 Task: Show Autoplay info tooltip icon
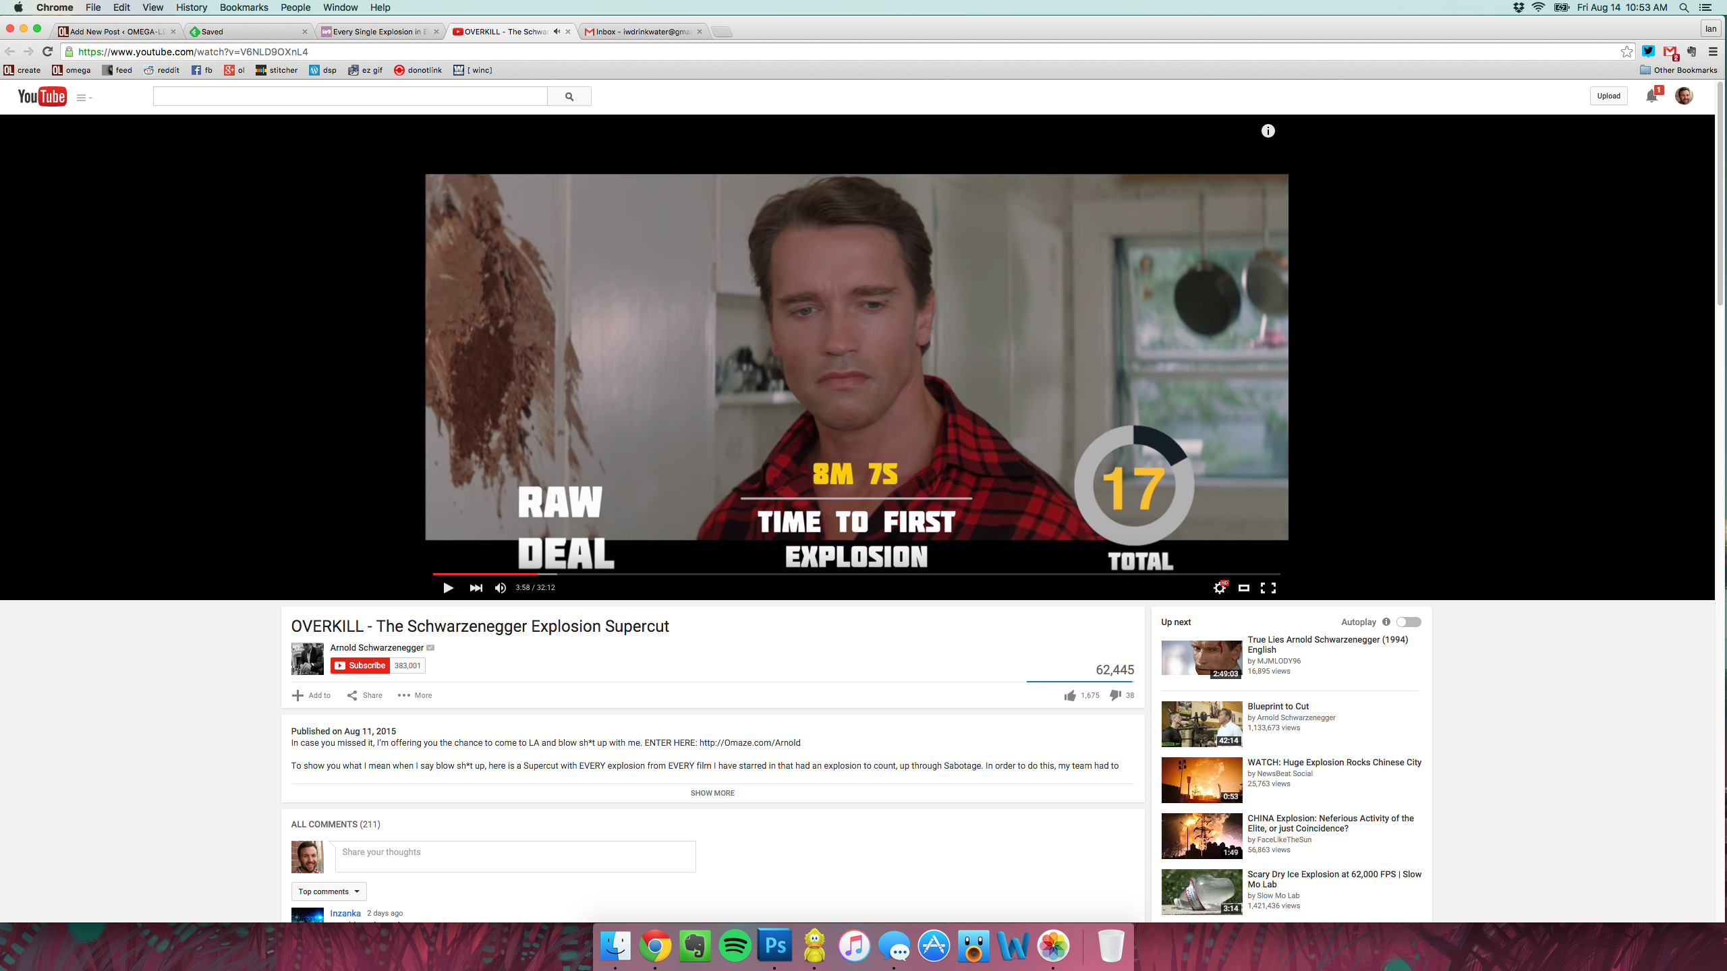1386,622
